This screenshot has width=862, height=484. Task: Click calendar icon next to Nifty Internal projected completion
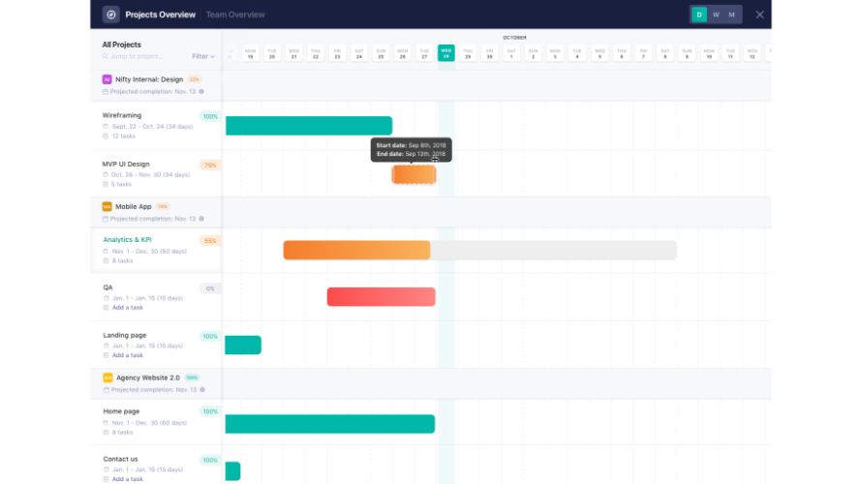click(105, 92)
